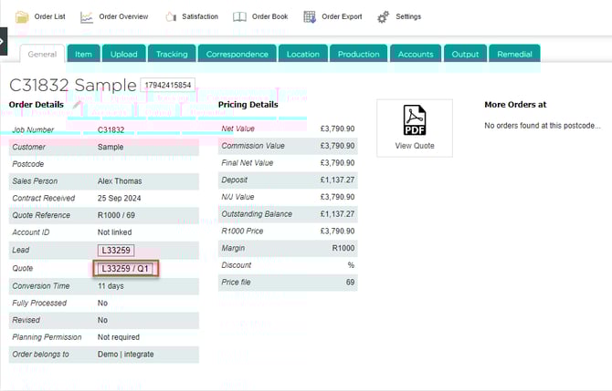Switch to the Item tab
The height and width of the screenshot is (391, 612).
(83, 54)
